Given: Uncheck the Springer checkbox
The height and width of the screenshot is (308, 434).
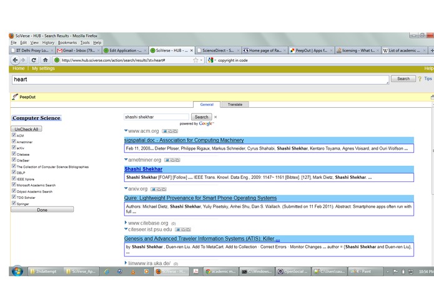Looking at the screenshot, I should (x=14, y=203).
